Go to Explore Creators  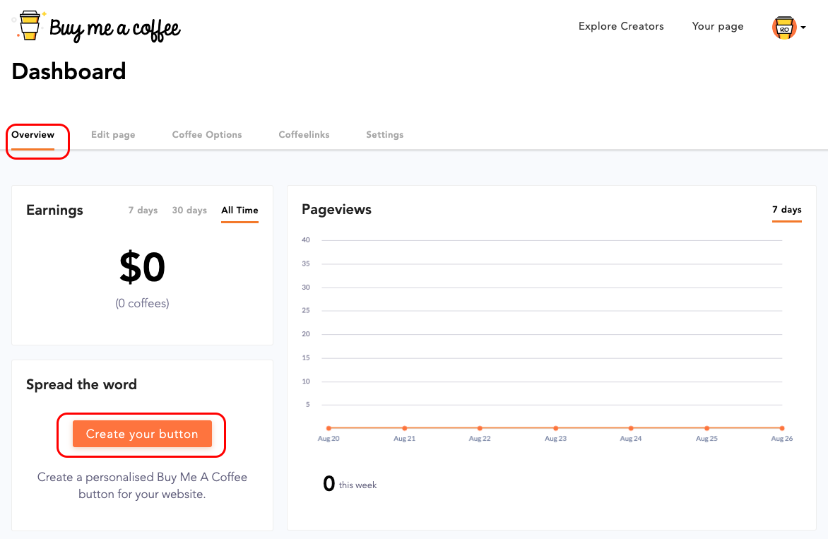pos(621,26)
